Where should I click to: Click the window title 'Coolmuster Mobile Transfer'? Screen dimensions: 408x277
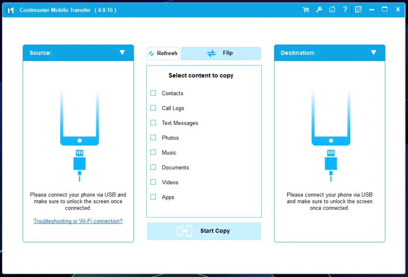(55, 10)
